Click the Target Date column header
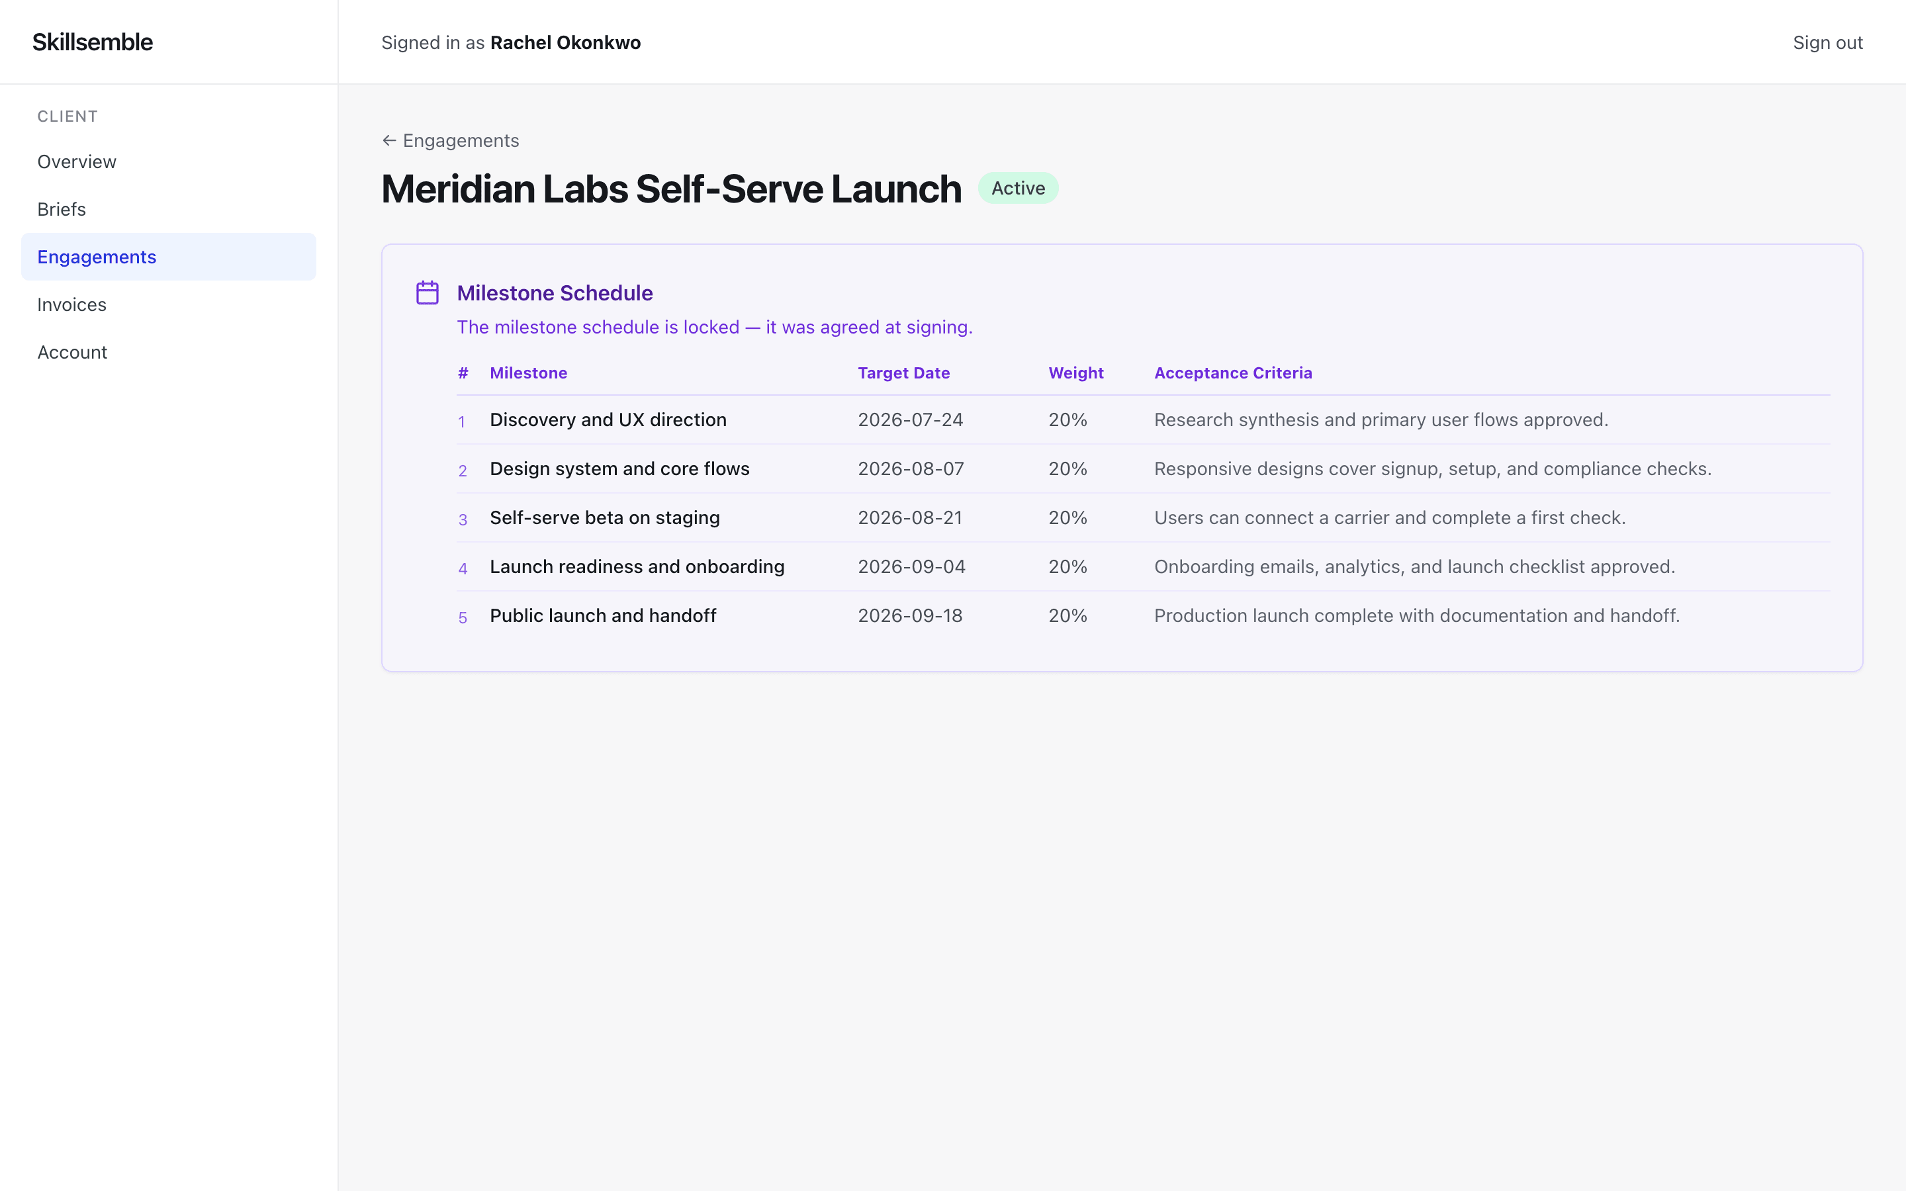The image size is (1906, 1191). coord(903,373)
